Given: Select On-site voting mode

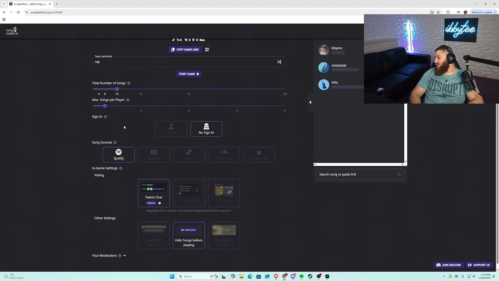Looking at the screenshot, I should [224, 193].
